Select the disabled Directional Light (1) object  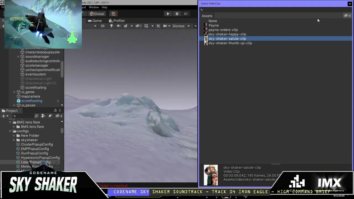pos(41,83)
